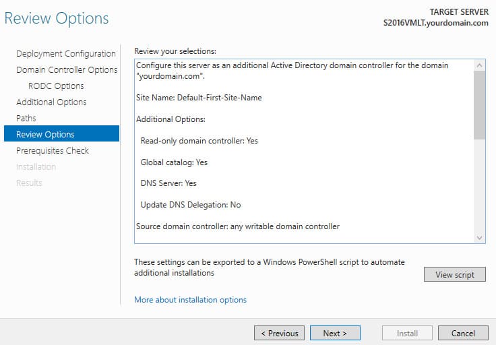Go back with the Previous button

pyautogui.click(x=279, y=333)
